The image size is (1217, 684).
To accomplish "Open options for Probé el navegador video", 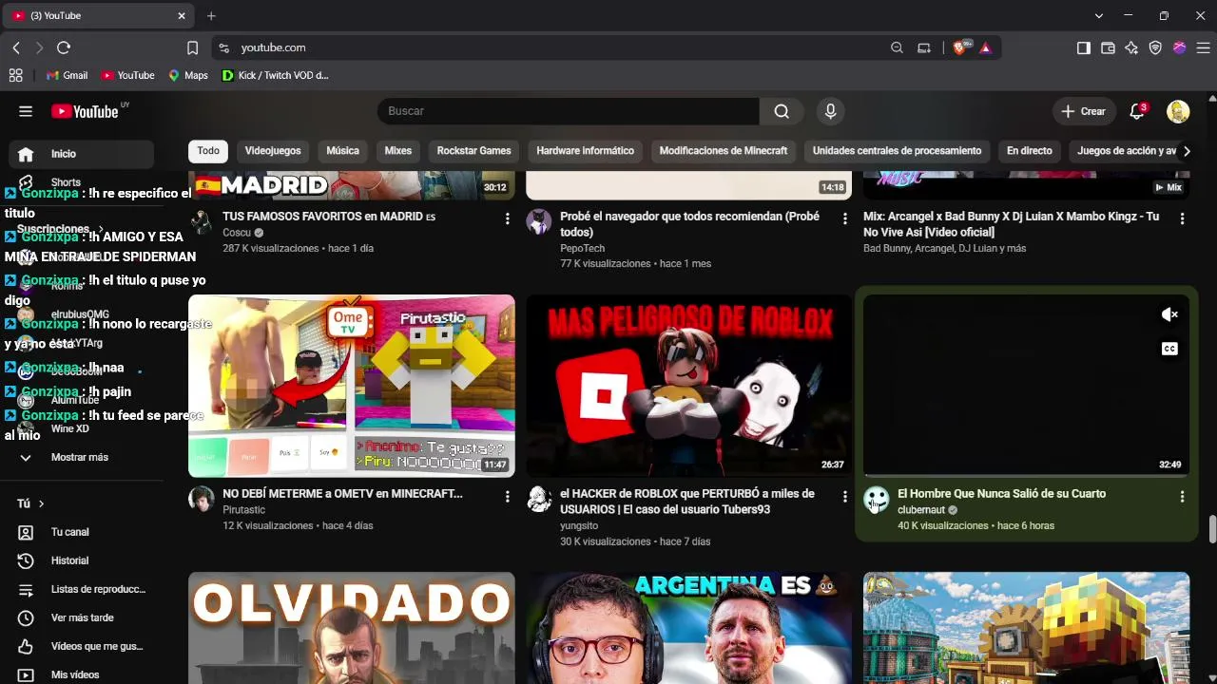I will (844, 218).
